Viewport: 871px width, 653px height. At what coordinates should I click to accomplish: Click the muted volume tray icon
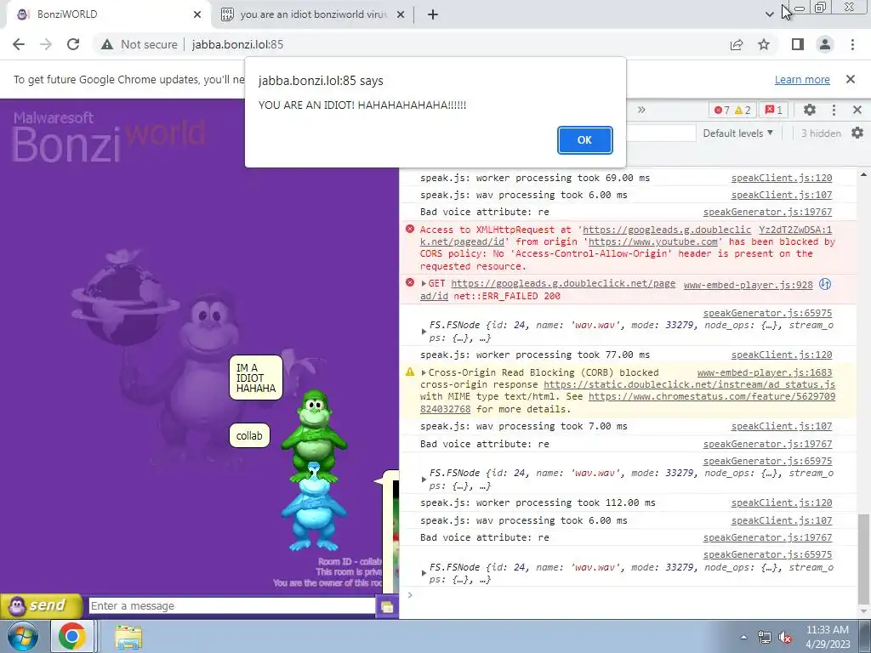(785, 638)
